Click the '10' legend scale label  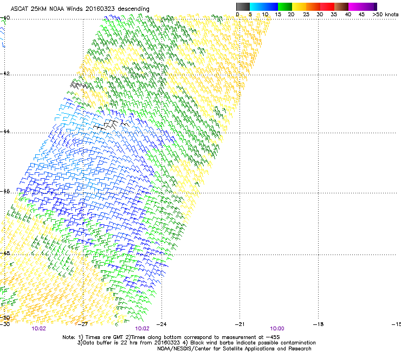265,15
